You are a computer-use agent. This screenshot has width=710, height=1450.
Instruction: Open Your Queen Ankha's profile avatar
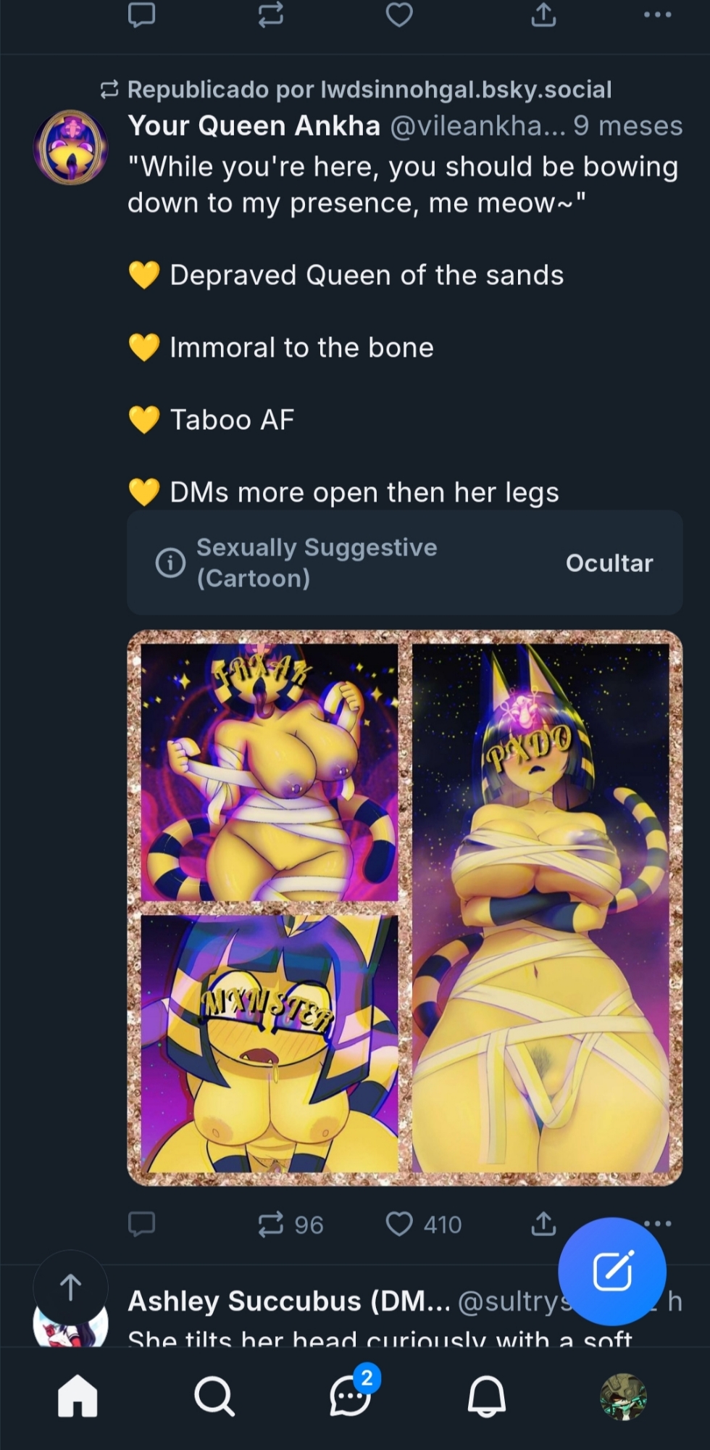pos(70,146)
